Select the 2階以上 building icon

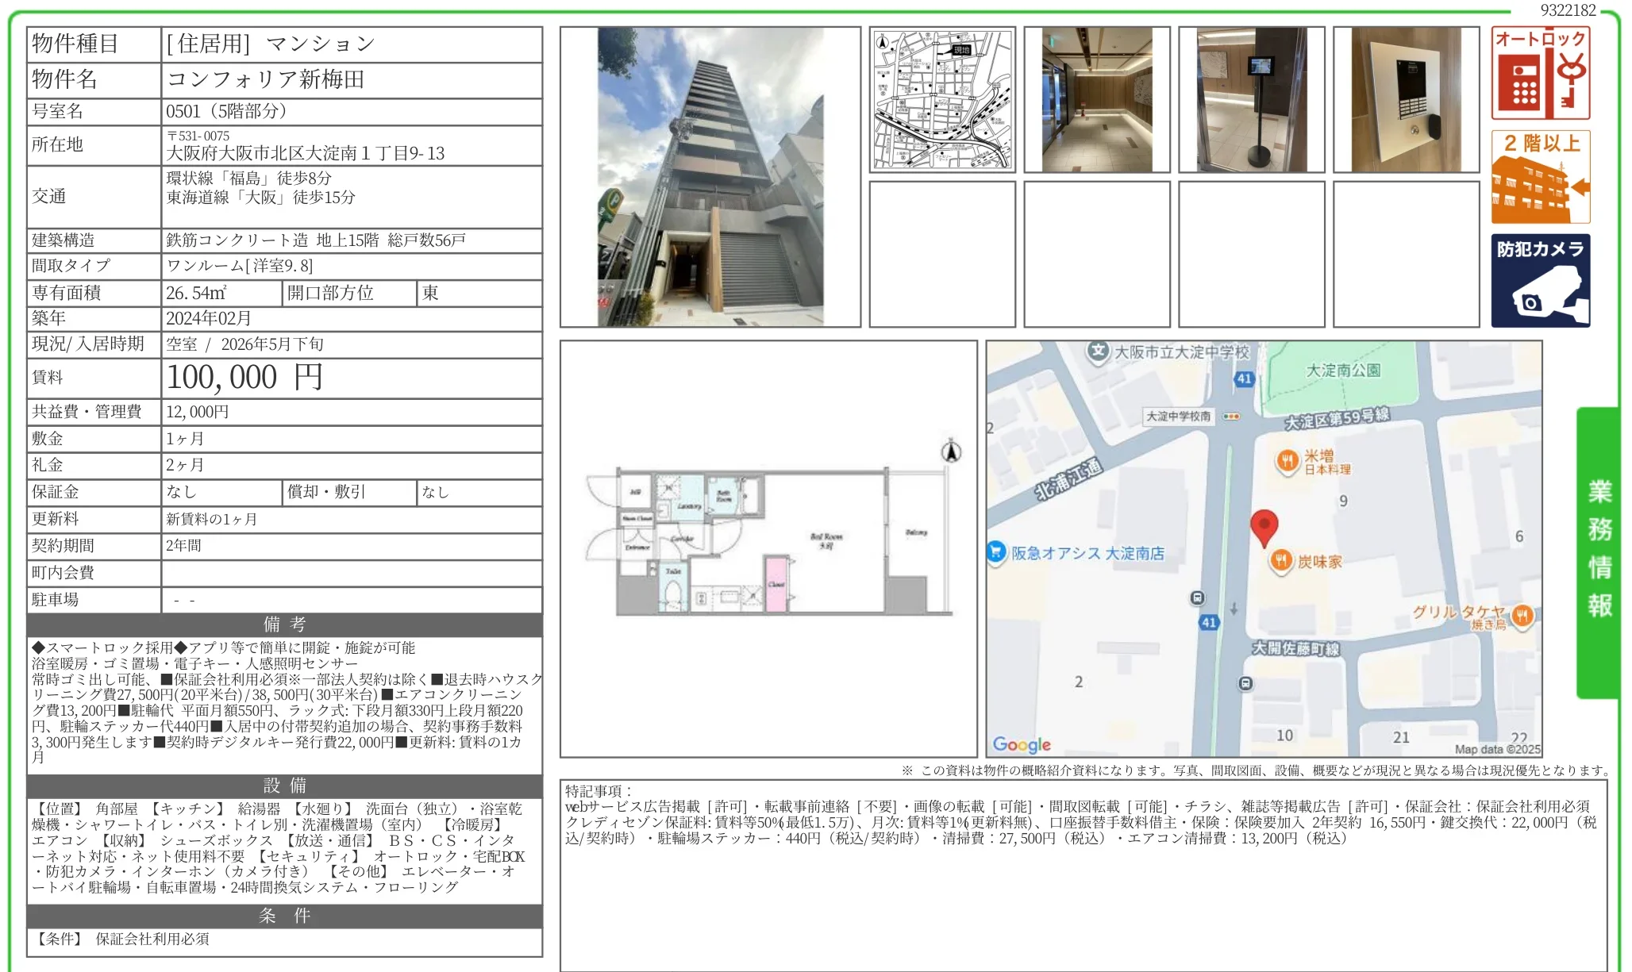tap(1541, 175)
